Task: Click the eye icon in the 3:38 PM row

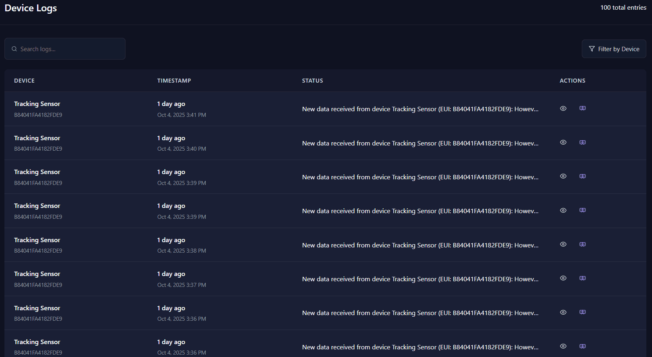Action: [x=563, y=244]
